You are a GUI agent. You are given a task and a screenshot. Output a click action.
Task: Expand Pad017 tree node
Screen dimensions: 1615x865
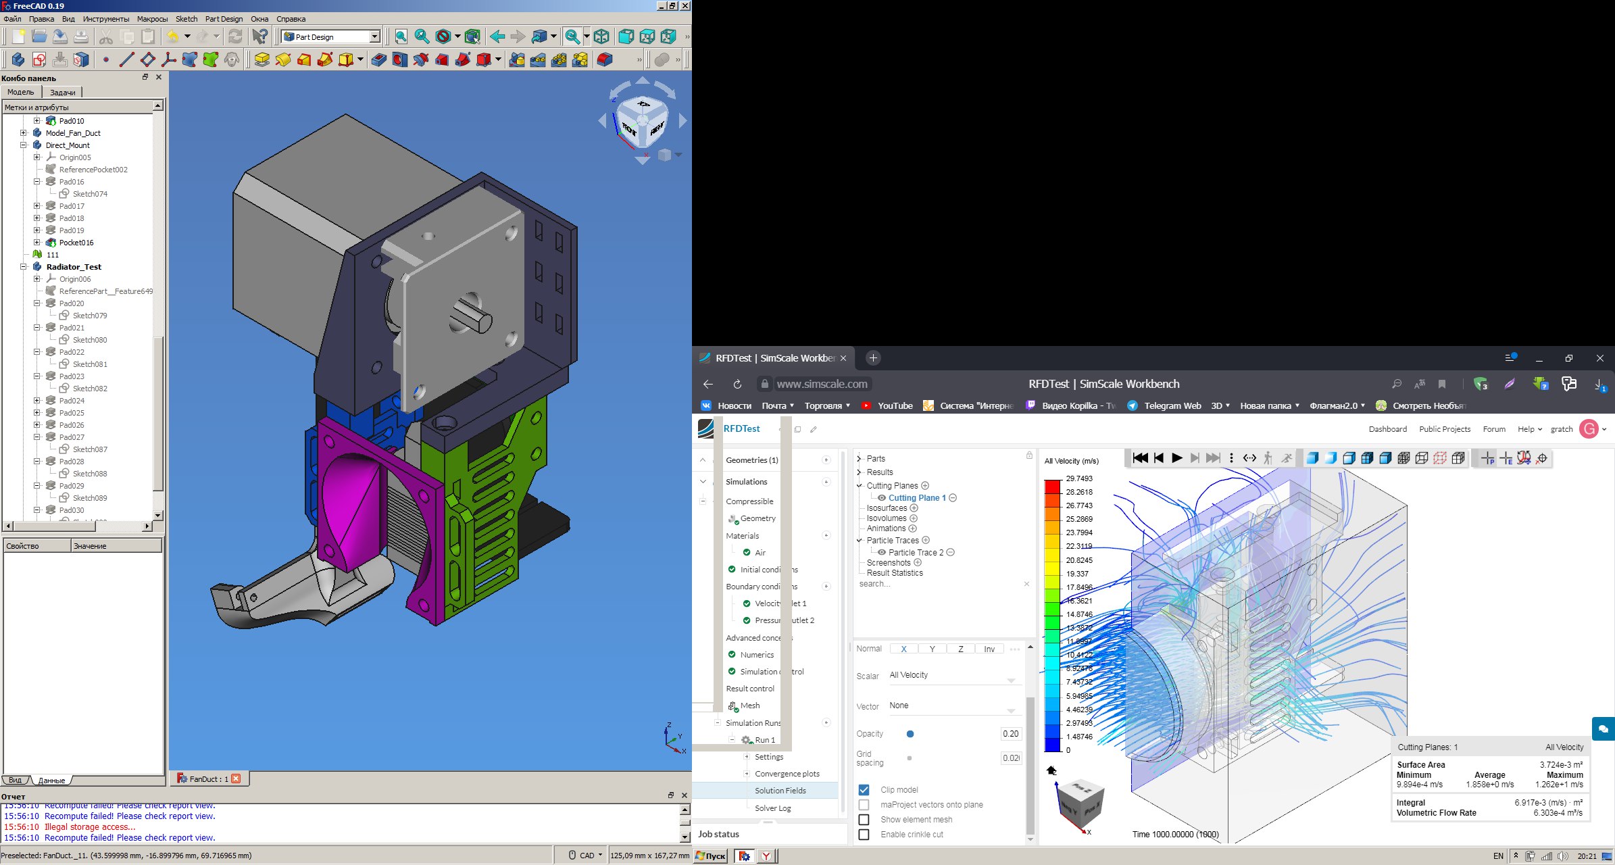(37, 206)
